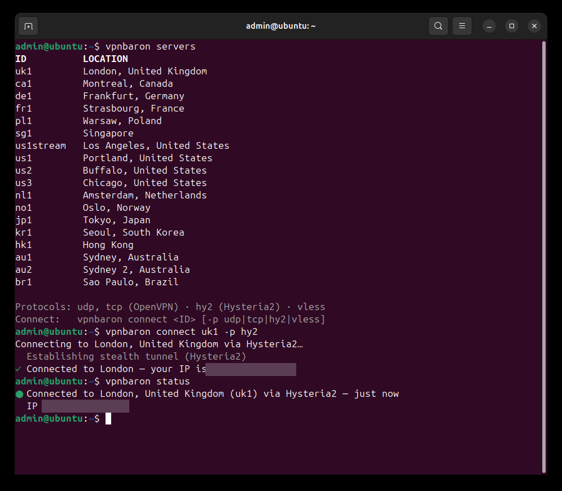This screenshot has width=562, height=491.
Task: Click the redacted IP after 'your IP is'
Action: (251, 369)
